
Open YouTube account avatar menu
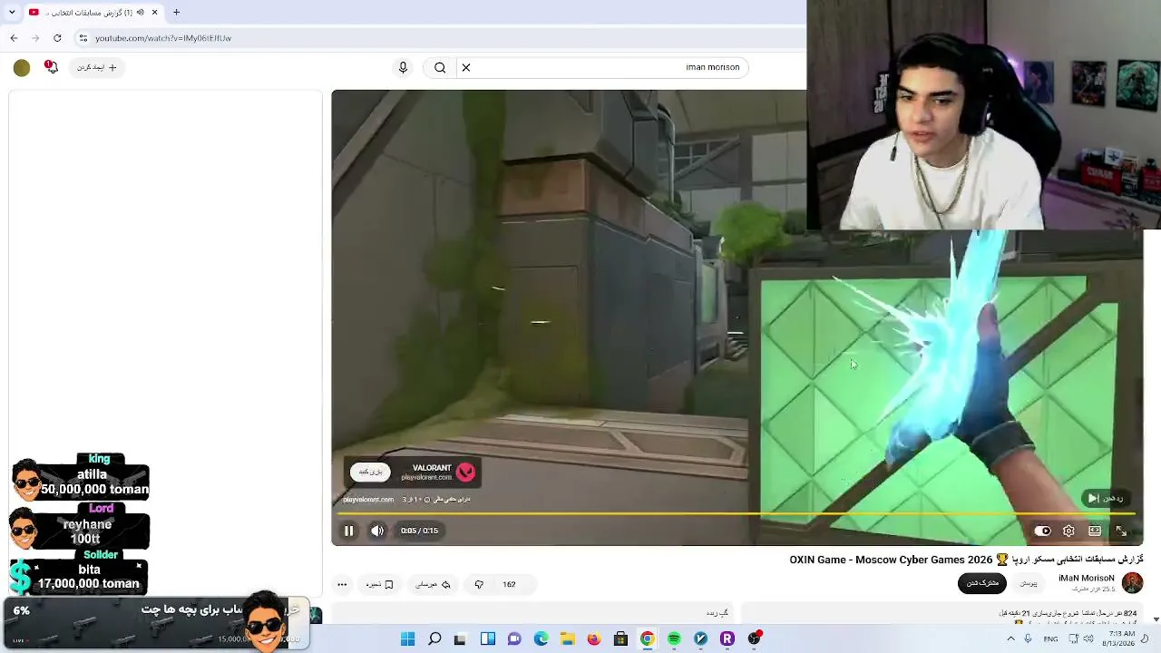point(22,67)
